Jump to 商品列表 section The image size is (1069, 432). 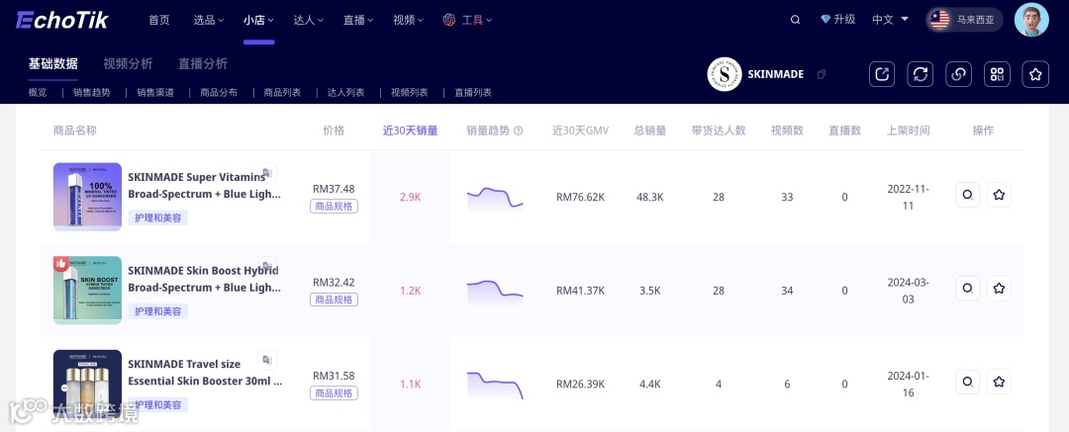[x=281, y=93]
